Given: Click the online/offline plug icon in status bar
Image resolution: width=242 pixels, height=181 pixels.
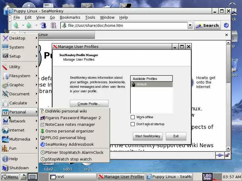Looking at the screenshot, I should point(220,155).
